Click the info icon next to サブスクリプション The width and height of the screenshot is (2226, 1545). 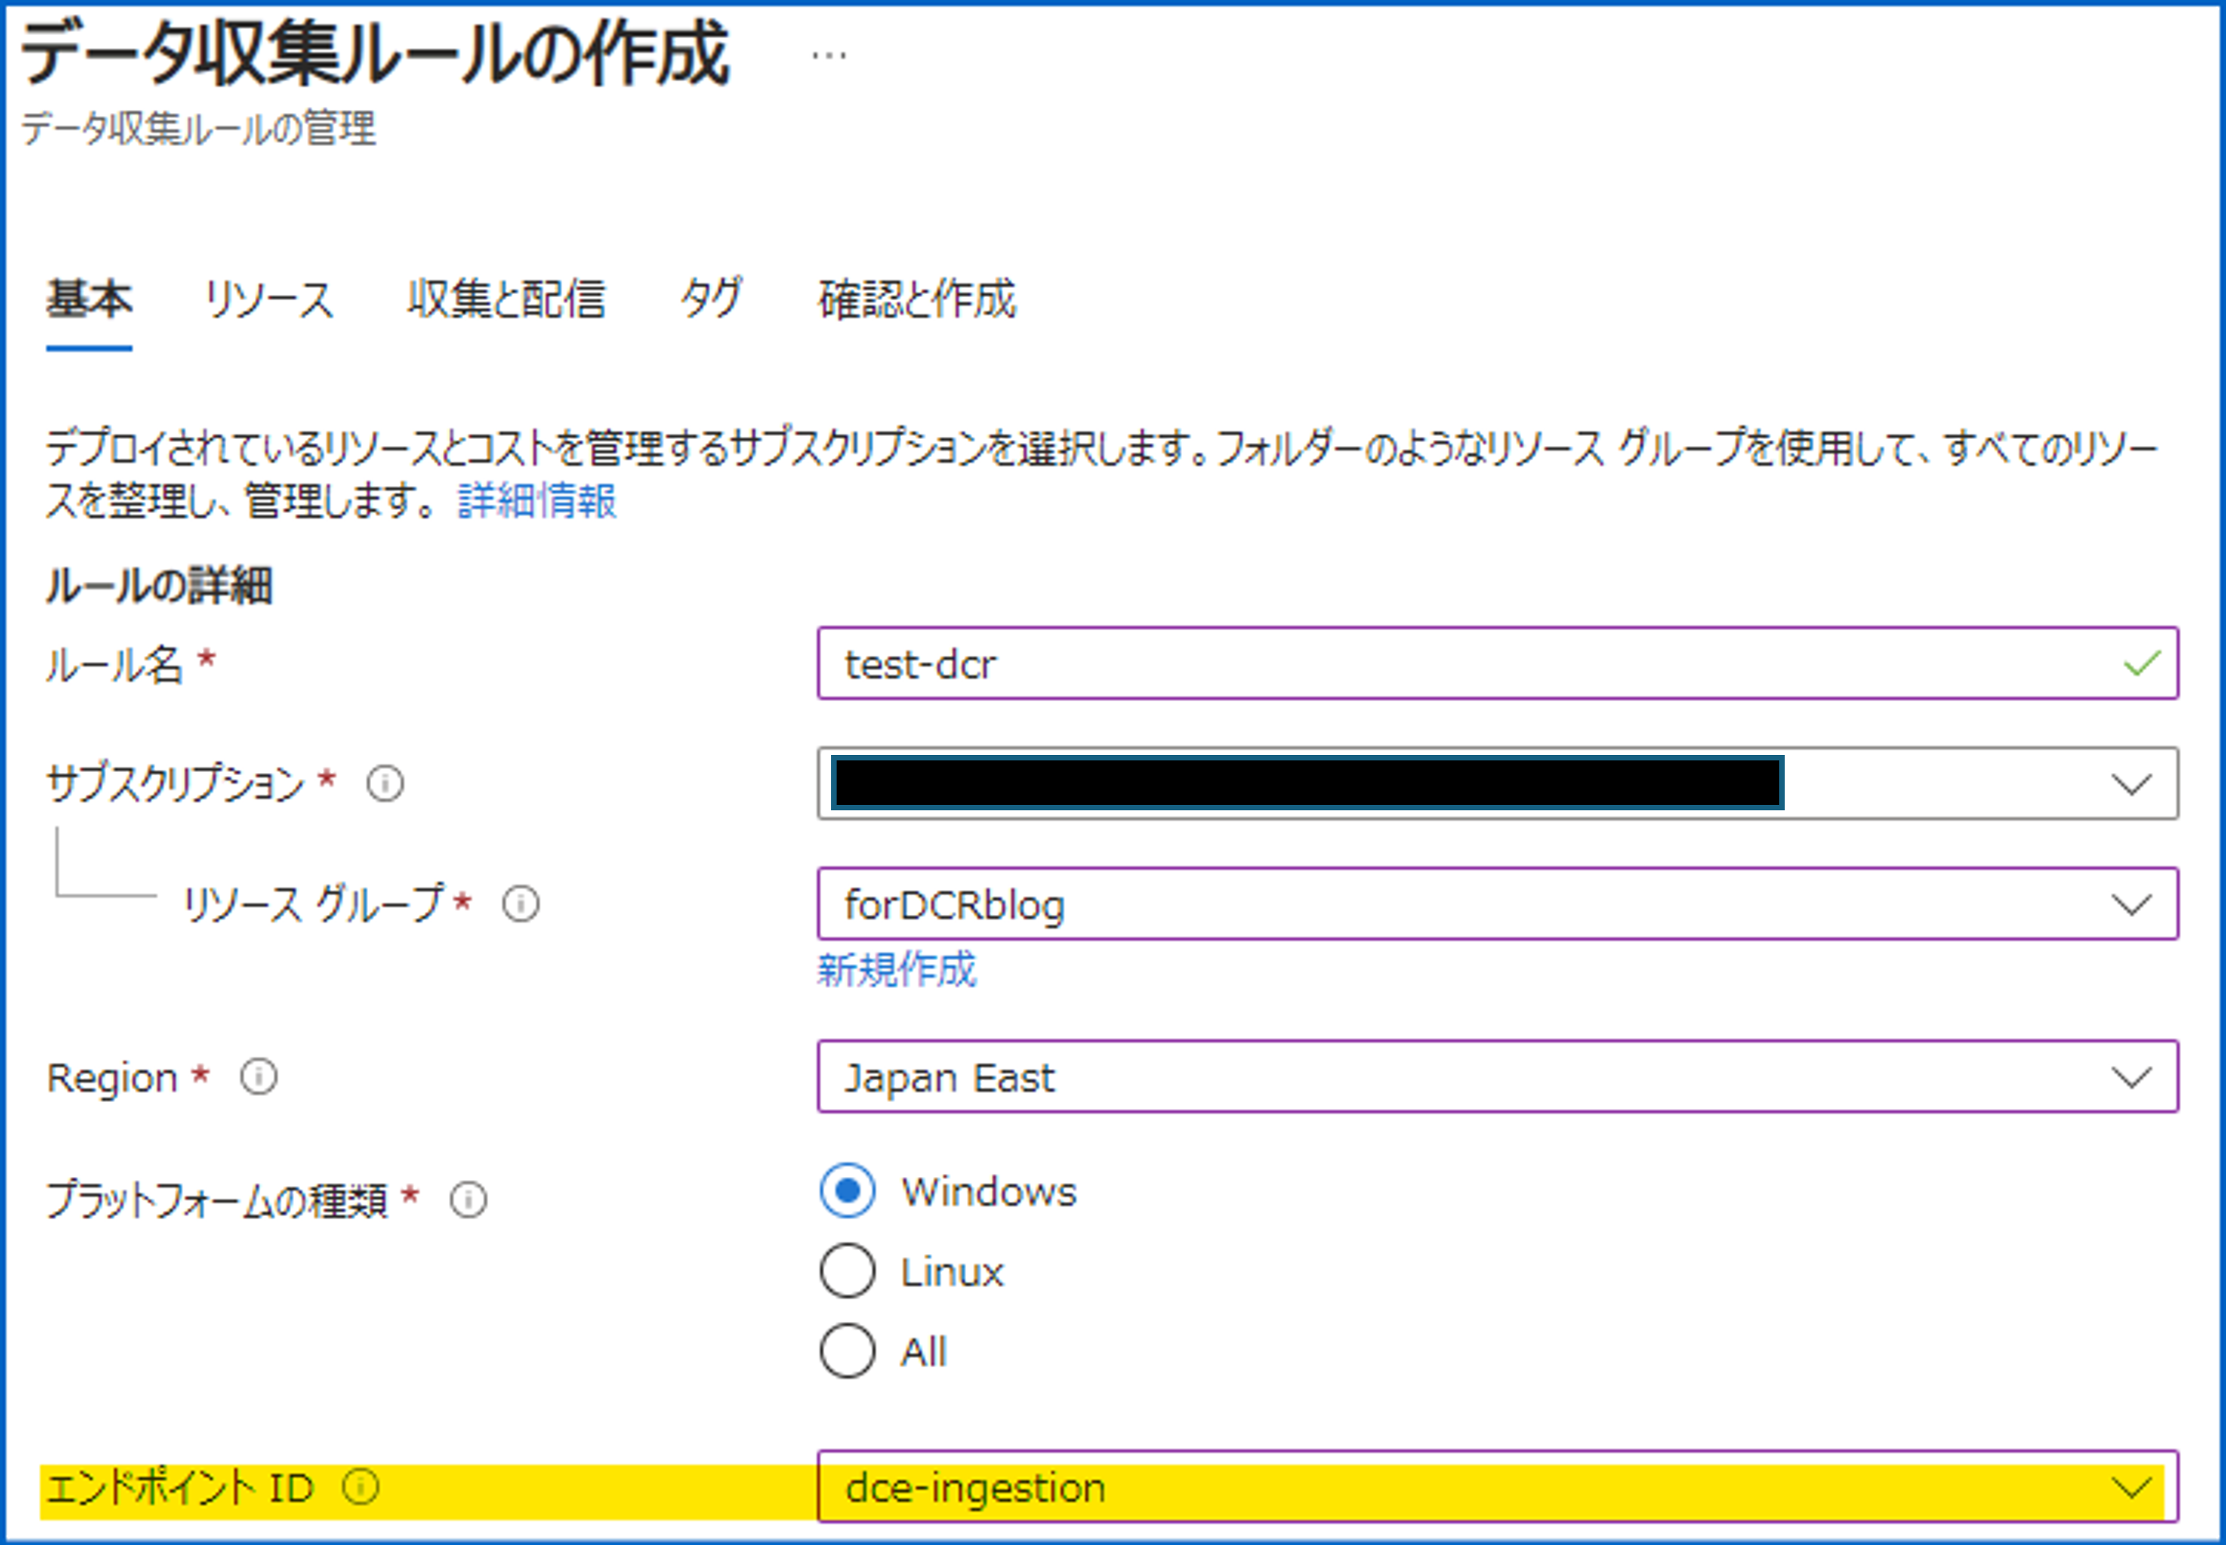[x=385, y=783]
